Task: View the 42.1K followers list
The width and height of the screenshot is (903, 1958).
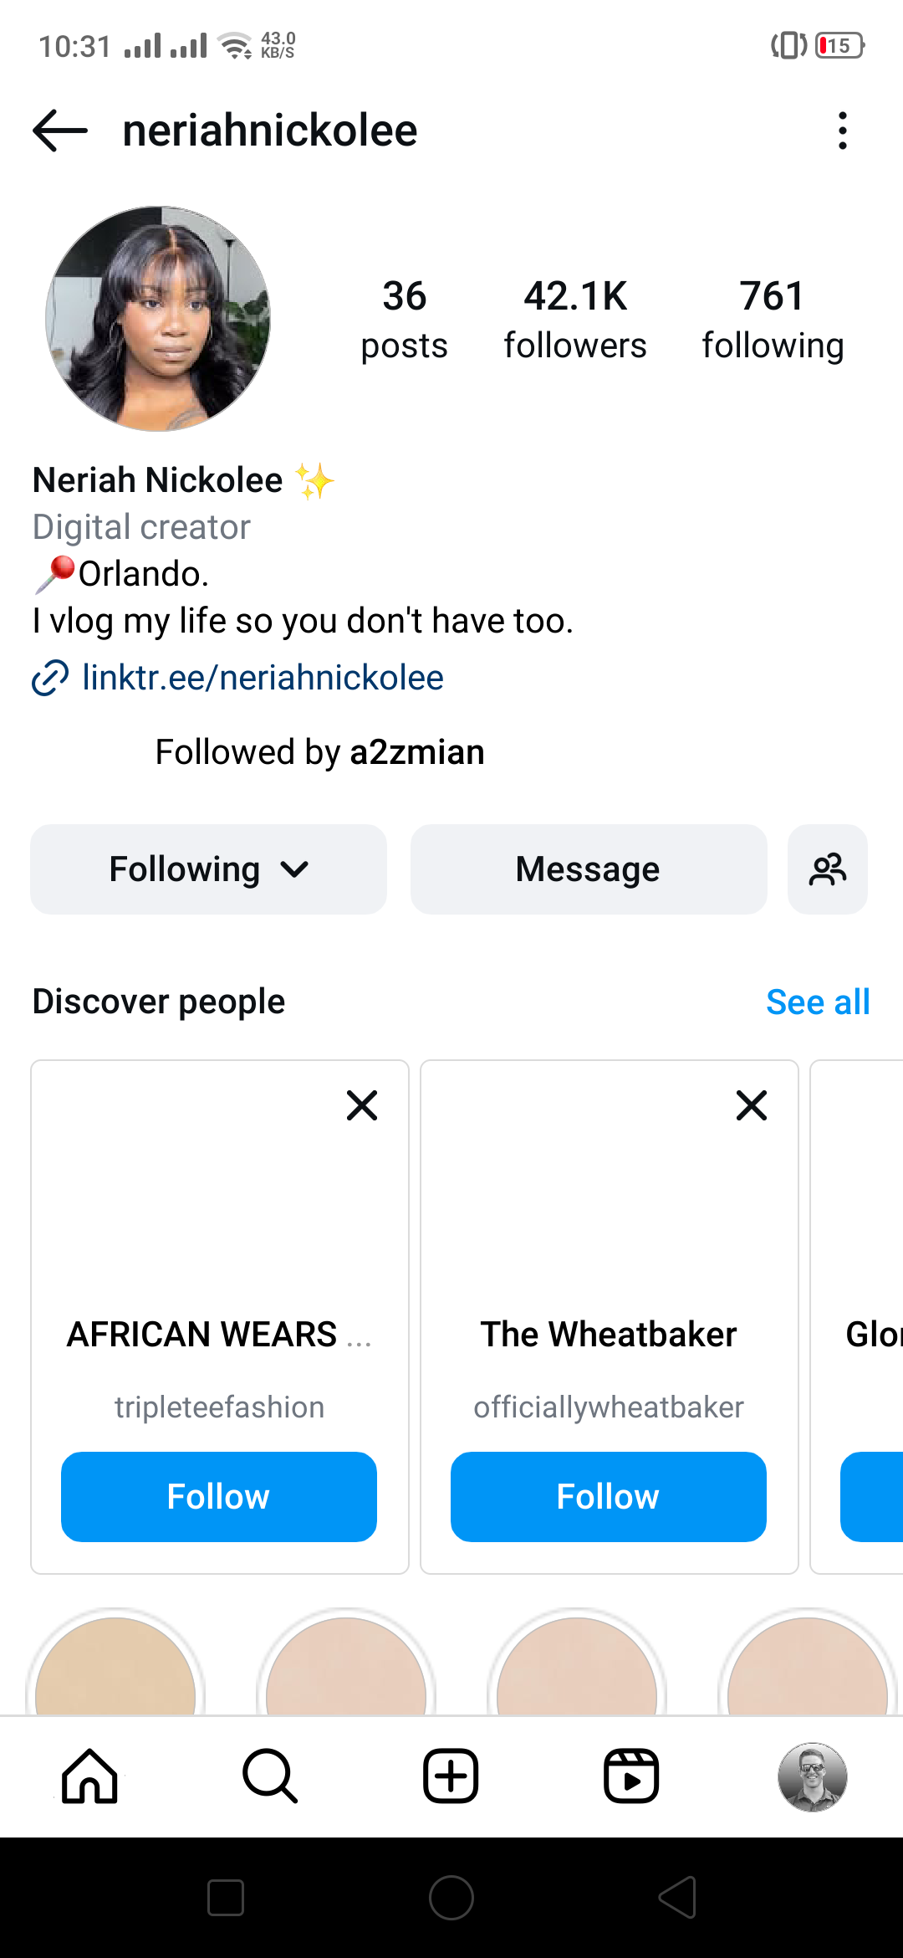Action: (x=575, y=320)
